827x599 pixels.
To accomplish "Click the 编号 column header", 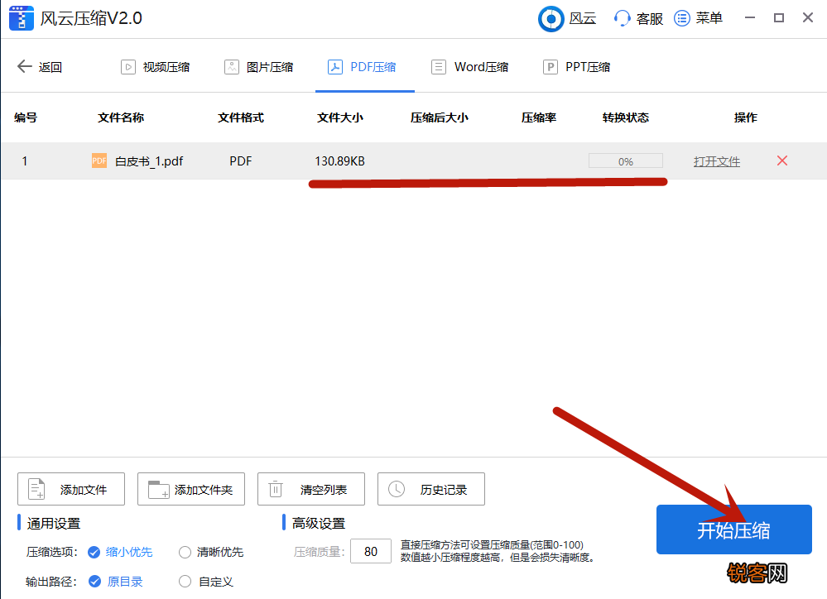I will click(x=26, y=117).
